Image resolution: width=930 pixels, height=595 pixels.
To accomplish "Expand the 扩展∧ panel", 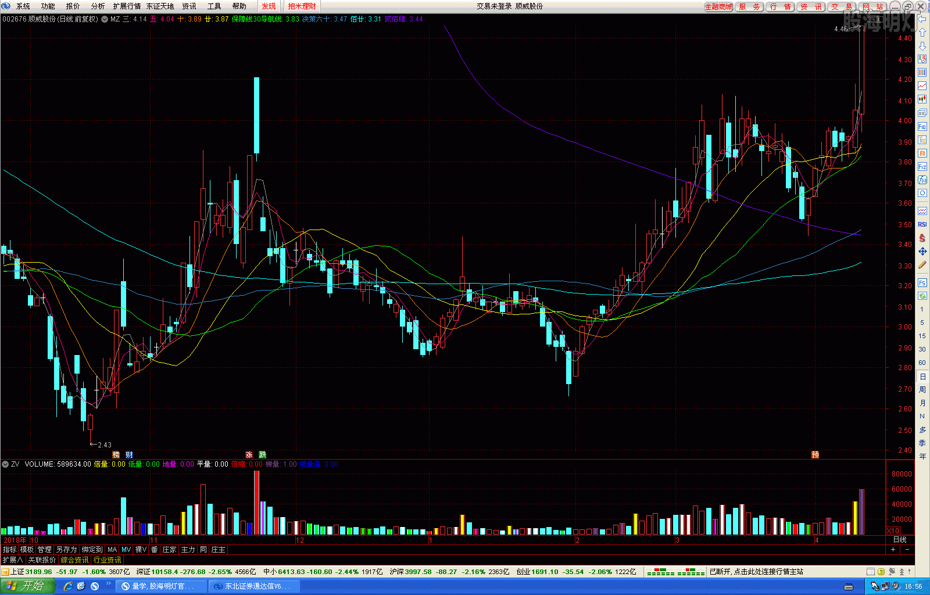I will click(x=12, y=560).
